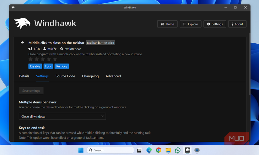259x155 pixels.
Task: Launch Google Chrome from the taskbar
Action: [159, 150]
